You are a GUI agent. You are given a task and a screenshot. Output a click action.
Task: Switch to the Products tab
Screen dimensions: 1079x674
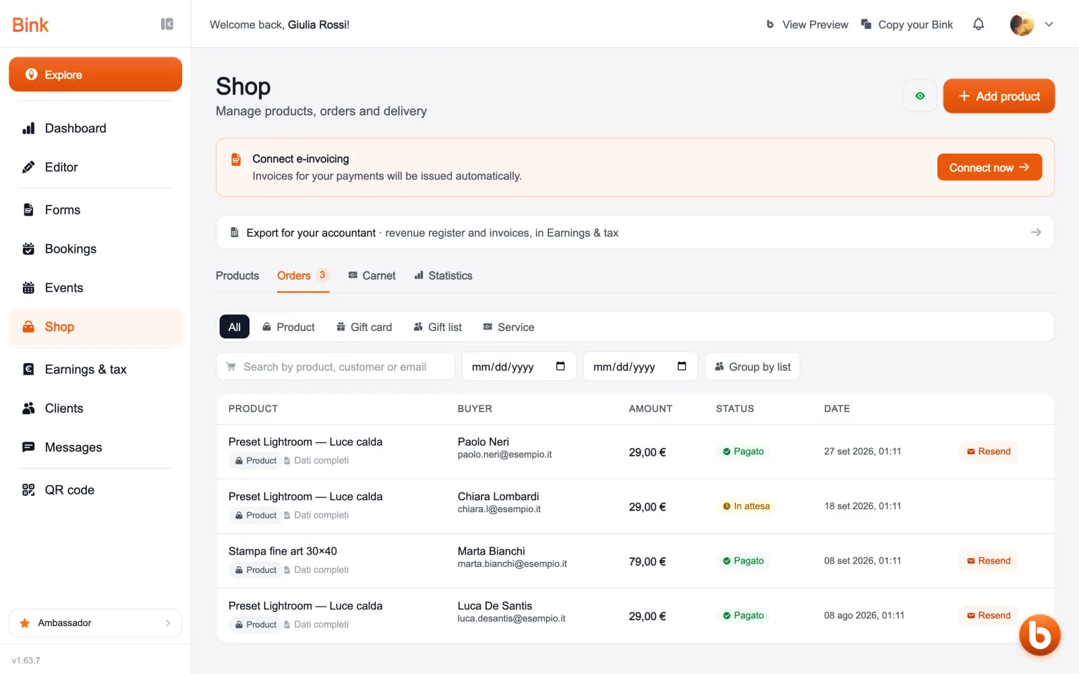click(237, 276)
